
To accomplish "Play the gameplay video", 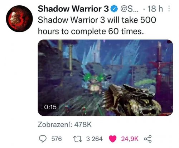I will (105, 78).
